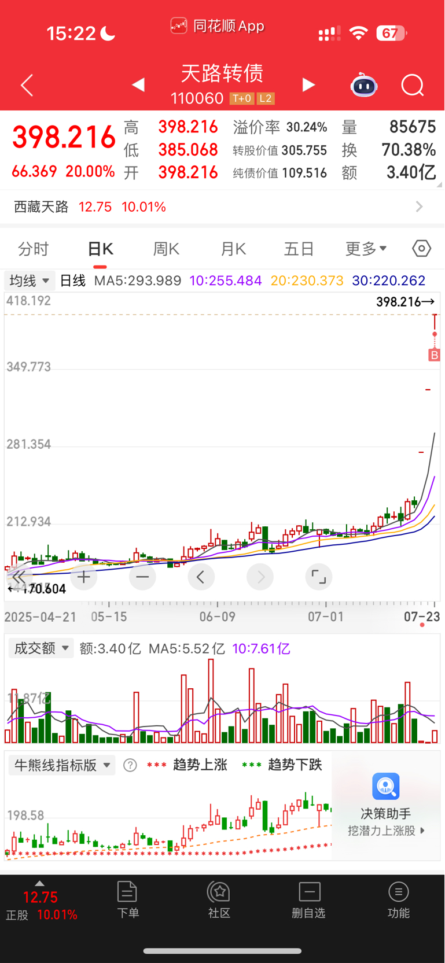Image resolution: width=445 pixels, height=963 pixels.
Task: Zoom in chart with plus button
Action: click(84, 577)
